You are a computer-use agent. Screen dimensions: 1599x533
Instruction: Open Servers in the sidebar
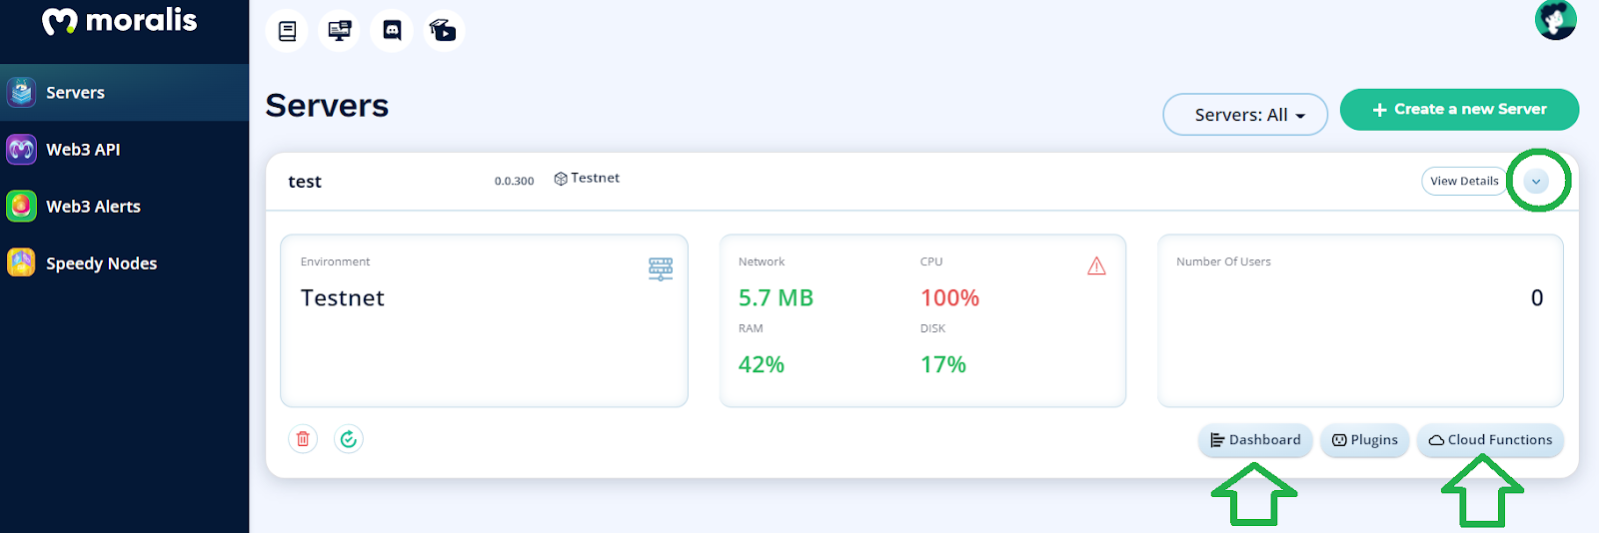124,93
